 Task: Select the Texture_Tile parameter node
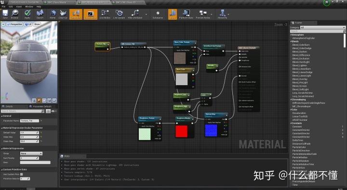click(103, 47)
